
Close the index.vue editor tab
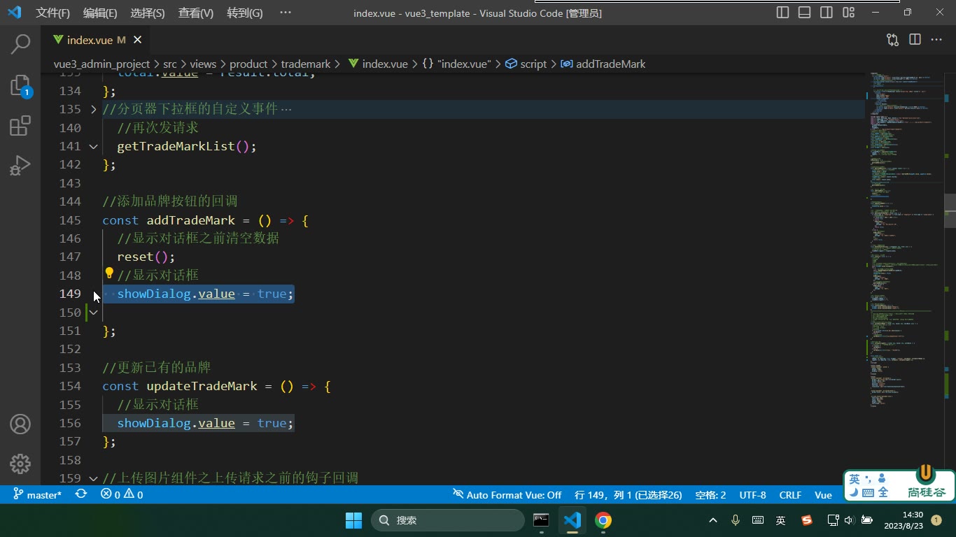coord(137,40)
